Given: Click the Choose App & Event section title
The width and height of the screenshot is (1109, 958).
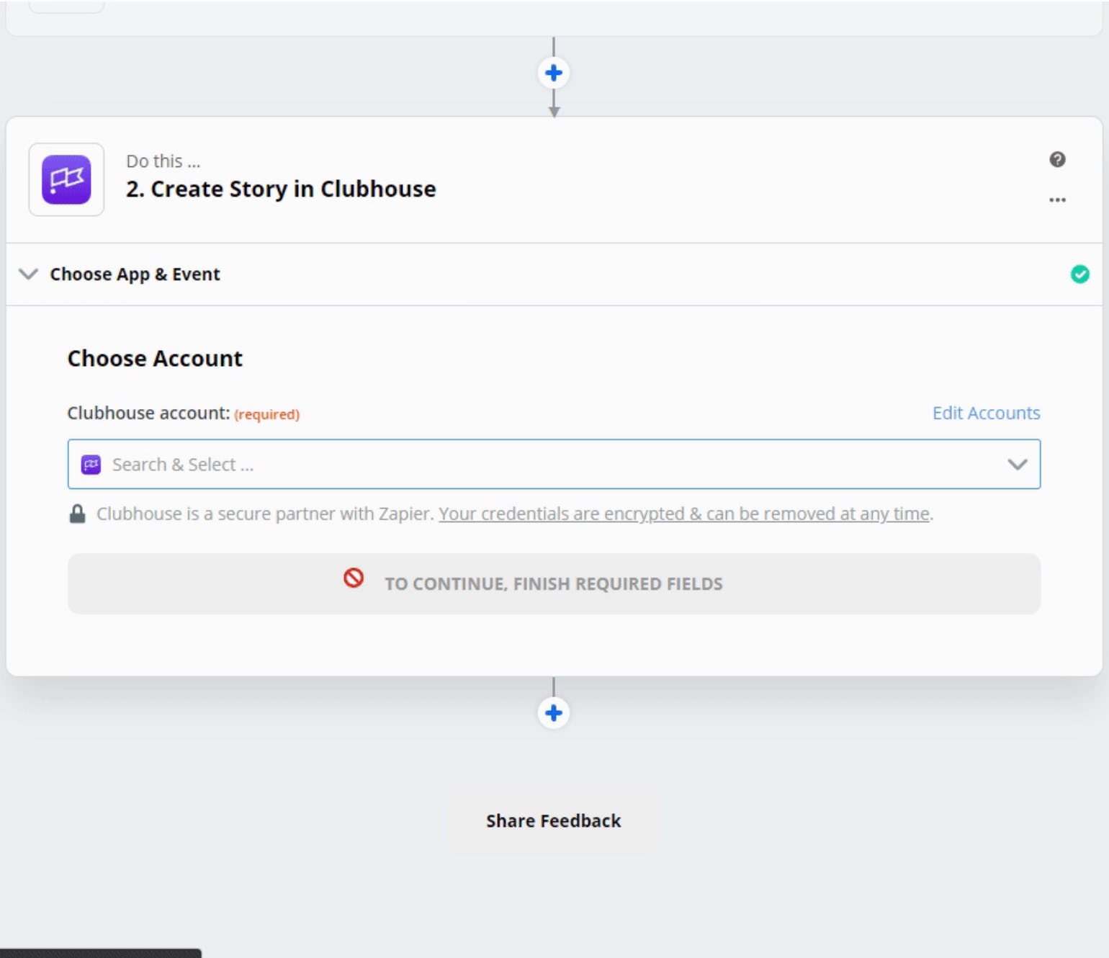Looking at the screenshot, I should pyautogui.click(x=135, y=274).
